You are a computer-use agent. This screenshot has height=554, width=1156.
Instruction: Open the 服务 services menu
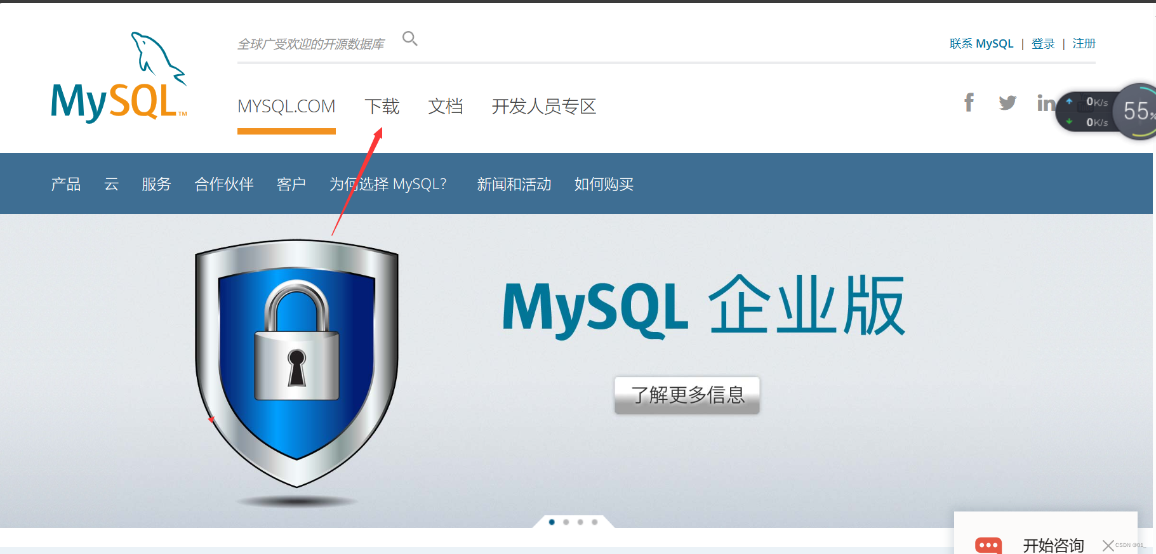(157, 184)
